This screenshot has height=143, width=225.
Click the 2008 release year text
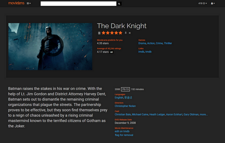coord(117,90)
